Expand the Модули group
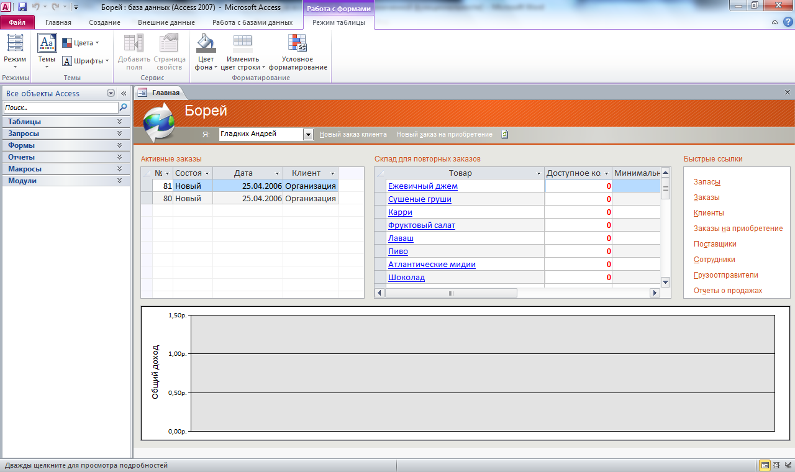 [x=66, y=181]
